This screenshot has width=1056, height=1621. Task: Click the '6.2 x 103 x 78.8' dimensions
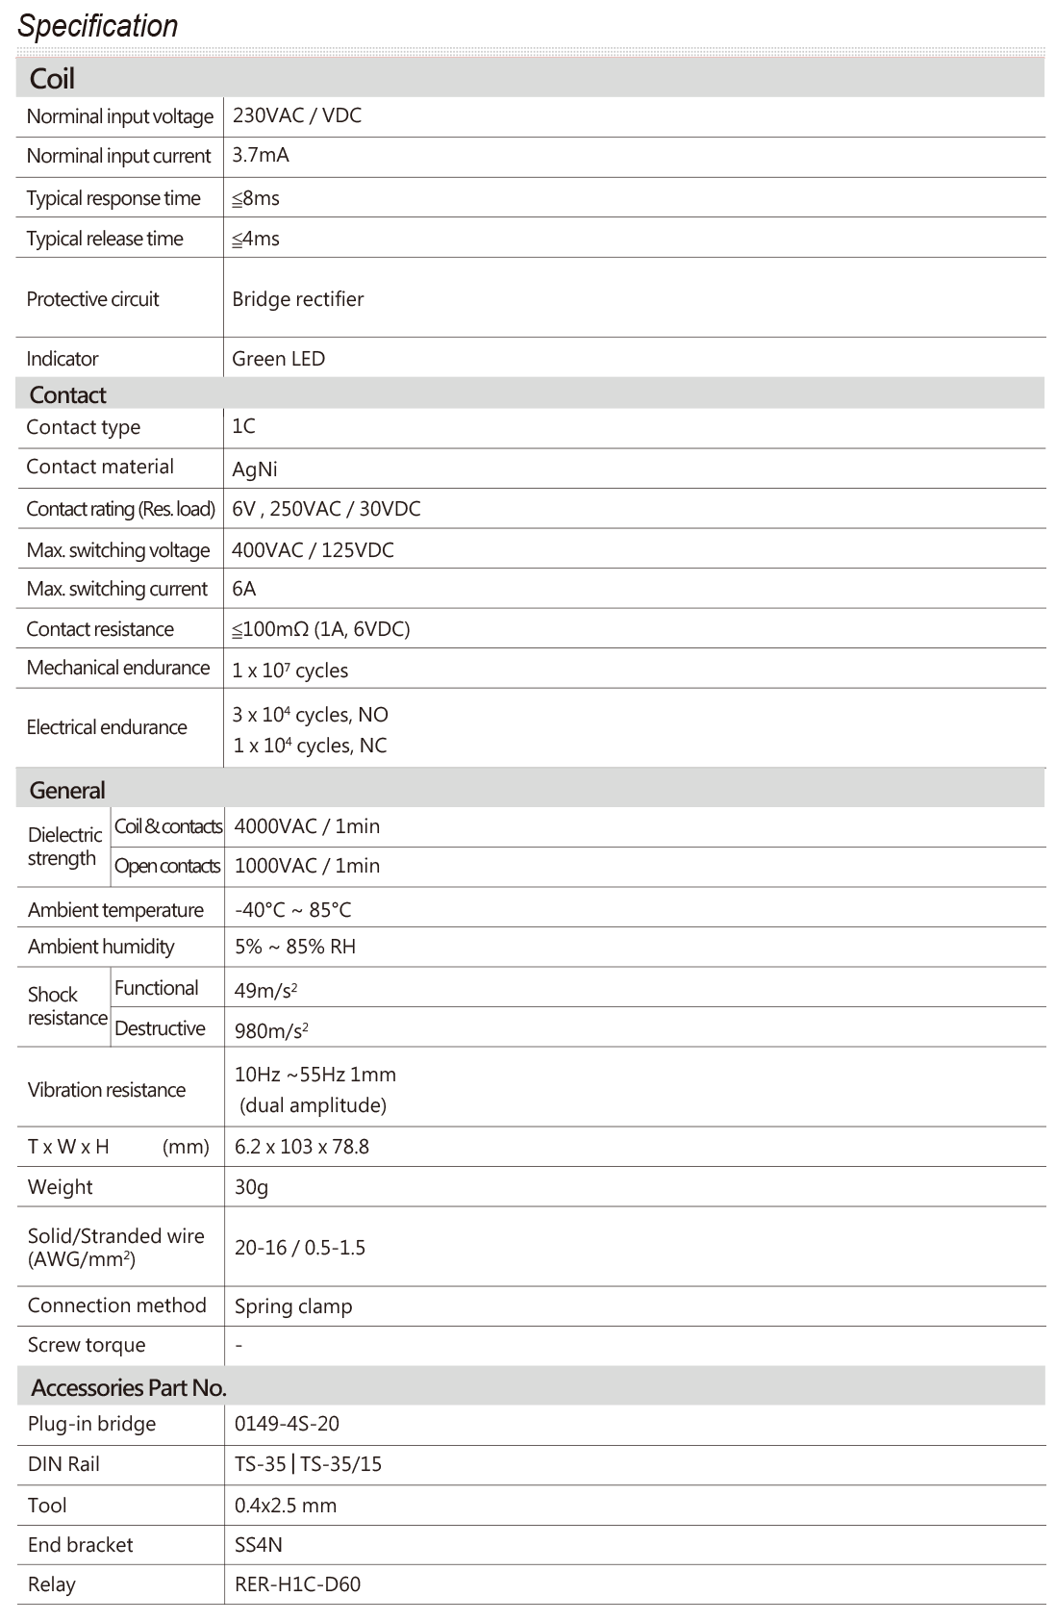tap(301, 1147)
